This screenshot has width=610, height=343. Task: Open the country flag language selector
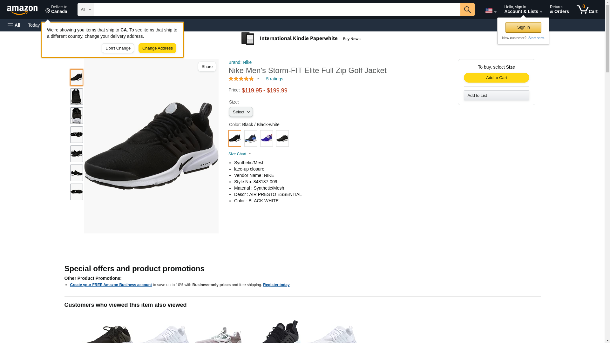click(490, 11)
